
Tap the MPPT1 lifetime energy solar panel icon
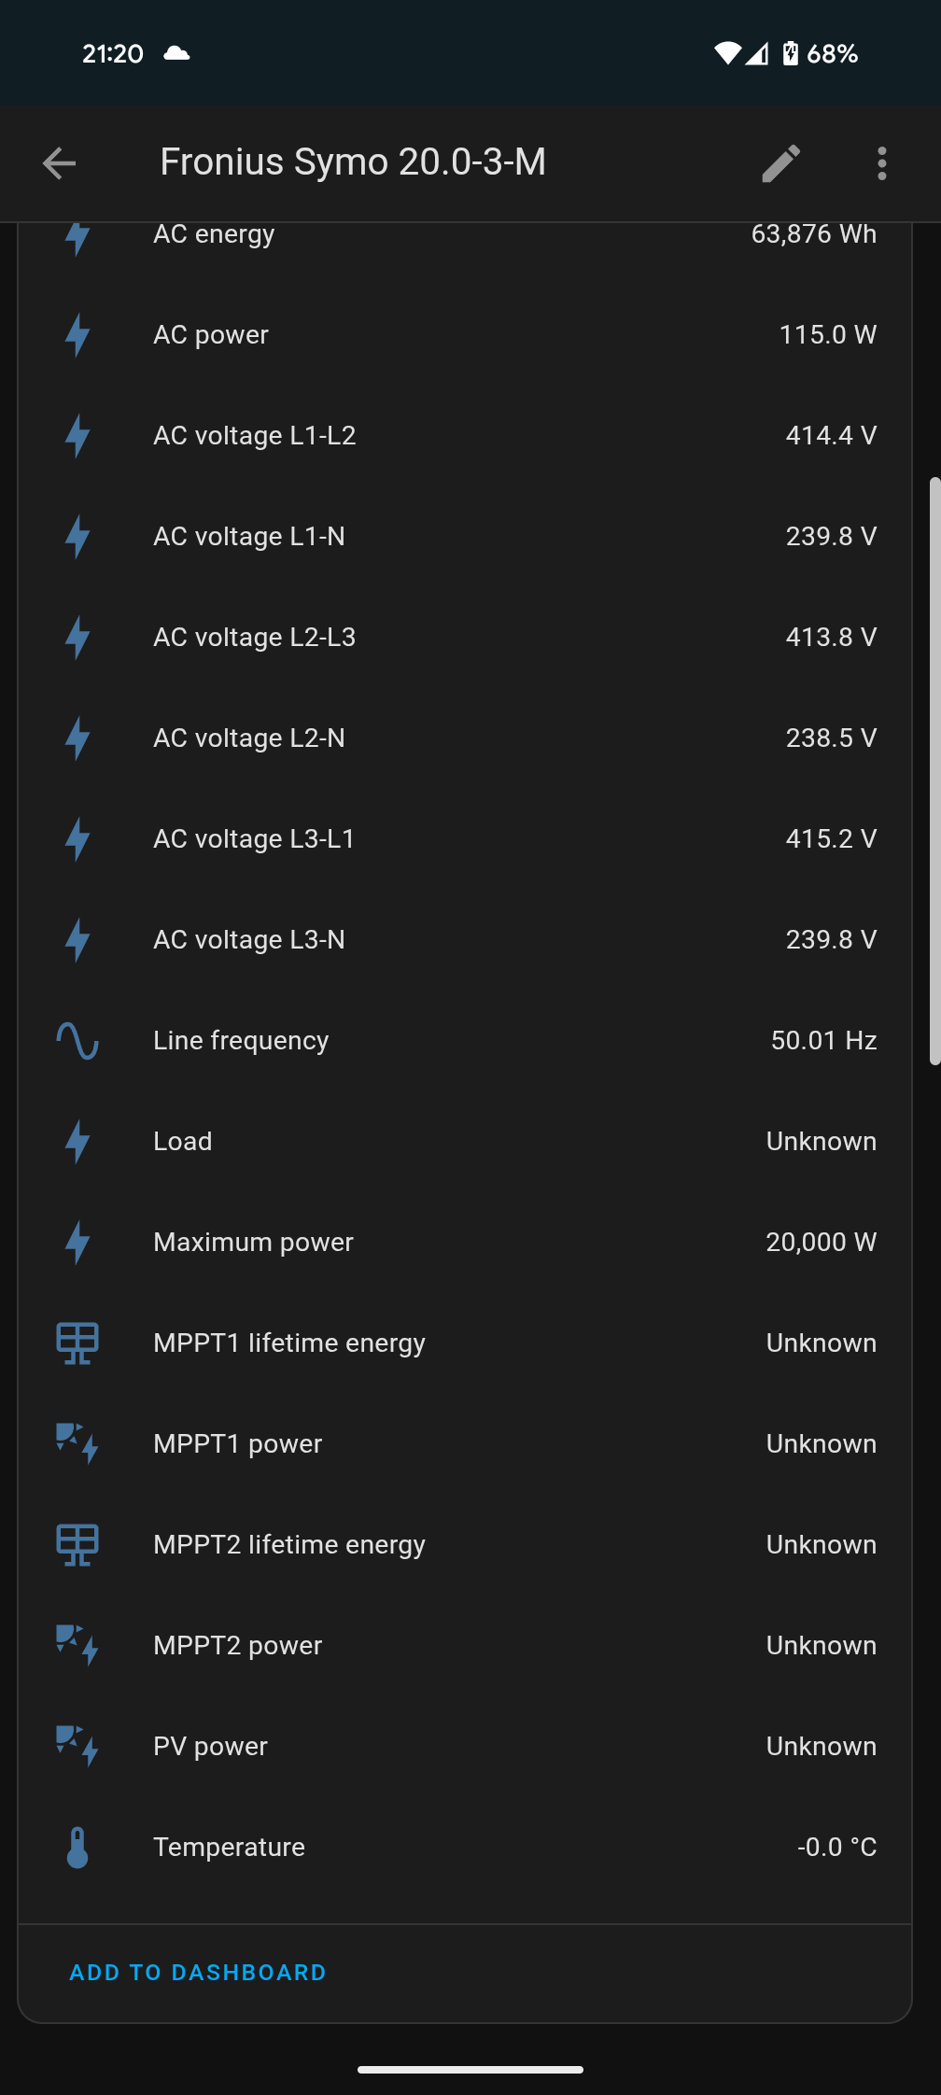point(77,1343)
